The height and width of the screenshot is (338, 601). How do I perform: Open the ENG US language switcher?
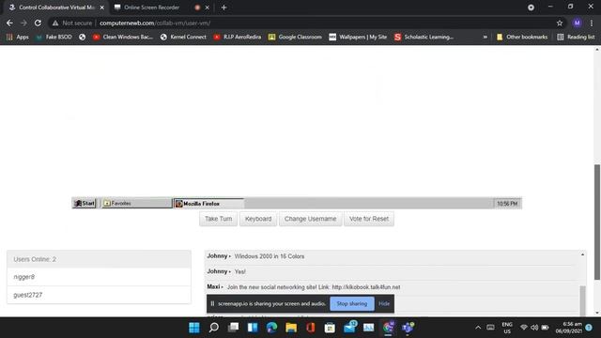[507, 328]
